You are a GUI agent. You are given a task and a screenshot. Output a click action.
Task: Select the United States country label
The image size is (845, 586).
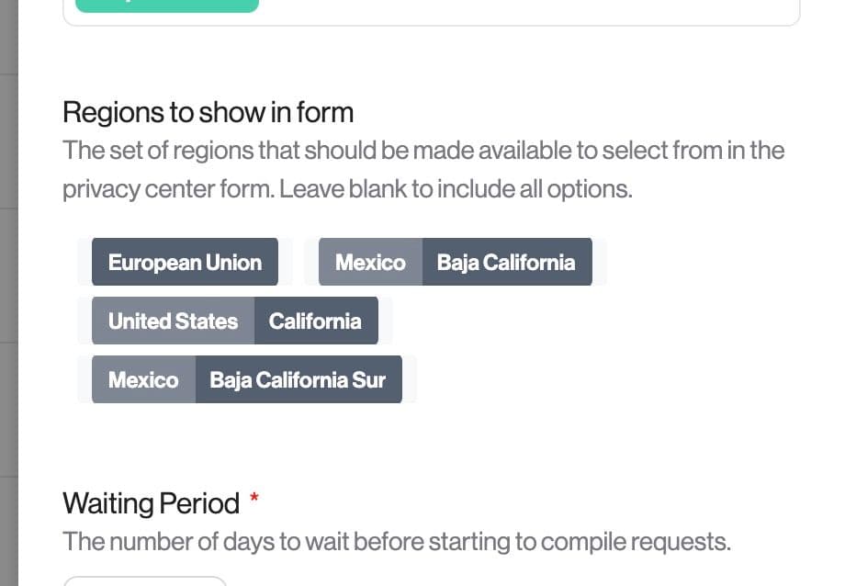173,321
